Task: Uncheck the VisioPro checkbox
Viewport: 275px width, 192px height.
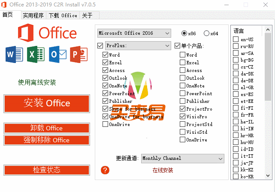Action: click(183, 116)
